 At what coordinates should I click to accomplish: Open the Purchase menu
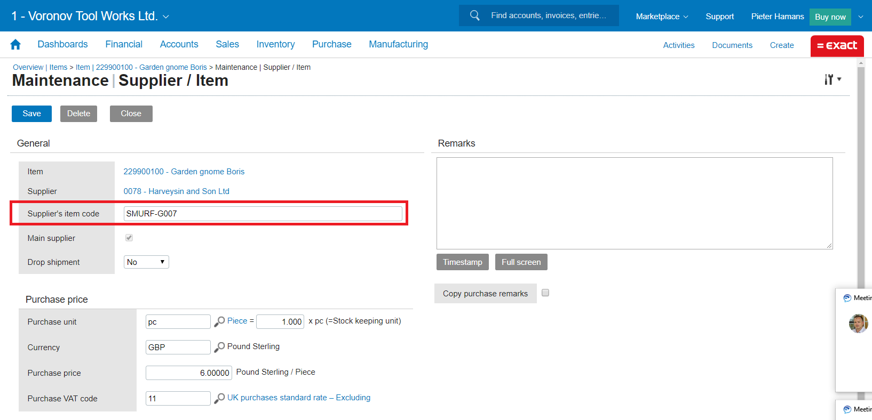332,44
